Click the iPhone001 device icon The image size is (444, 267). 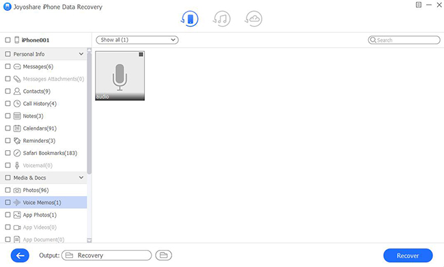point(17,40)
